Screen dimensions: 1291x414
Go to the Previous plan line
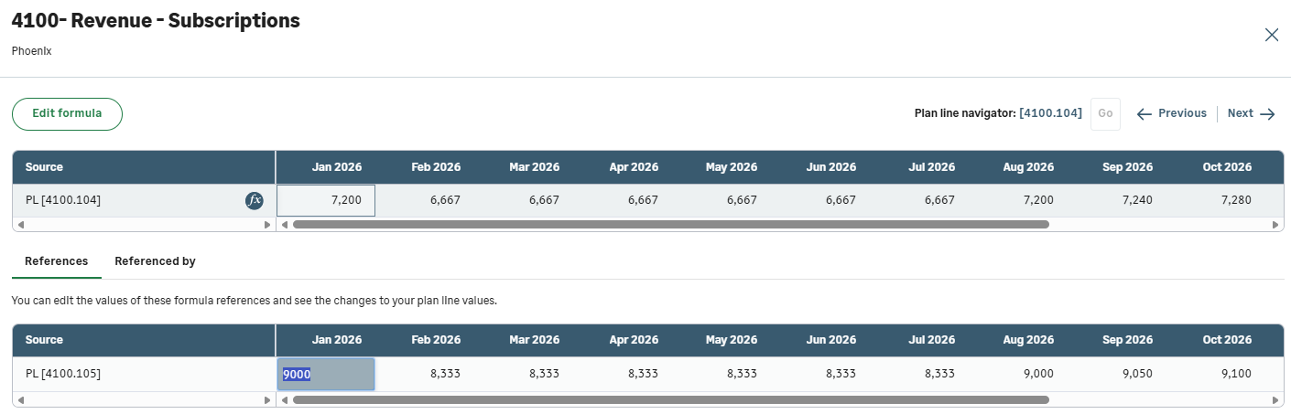point(1172,113)
